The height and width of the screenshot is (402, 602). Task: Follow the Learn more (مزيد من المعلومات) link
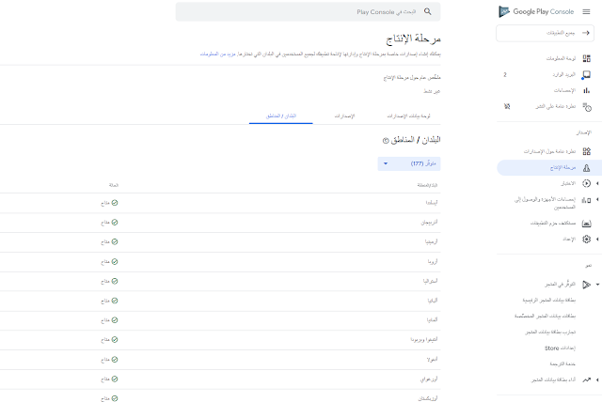217,54
